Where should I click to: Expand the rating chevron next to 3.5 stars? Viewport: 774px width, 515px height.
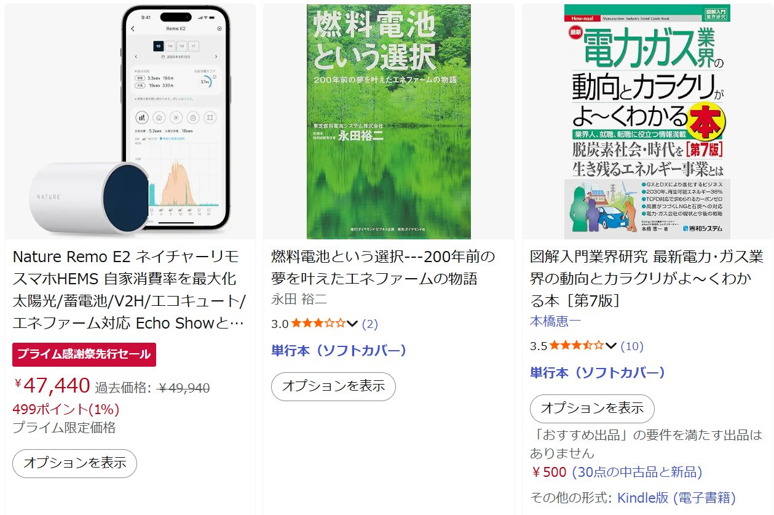(x=611, y=346)
